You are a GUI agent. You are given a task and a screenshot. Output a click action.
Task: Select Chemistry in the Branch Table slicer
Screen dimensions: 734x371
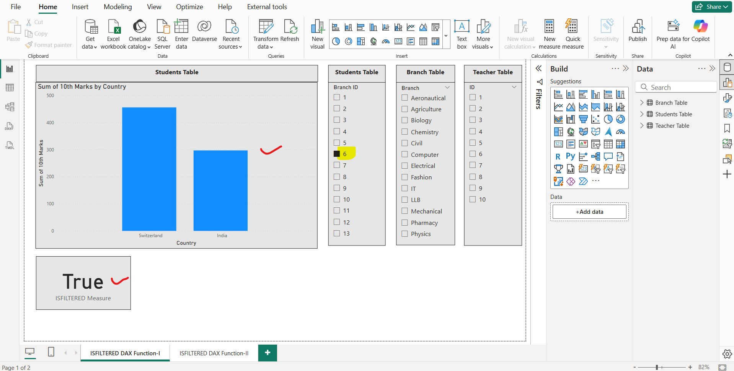405,132
